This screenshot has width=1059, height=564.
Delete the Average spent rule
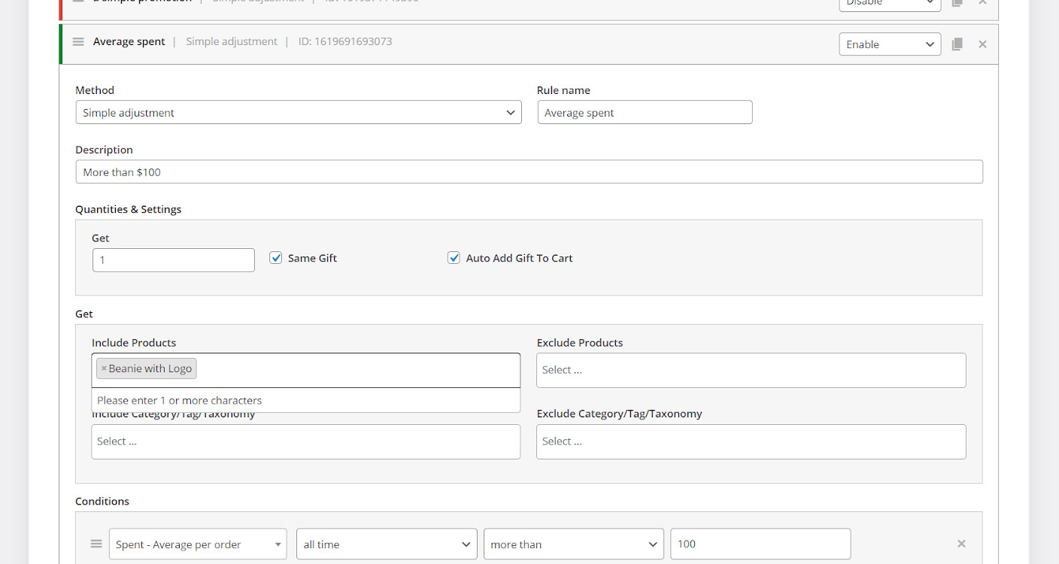982,44
